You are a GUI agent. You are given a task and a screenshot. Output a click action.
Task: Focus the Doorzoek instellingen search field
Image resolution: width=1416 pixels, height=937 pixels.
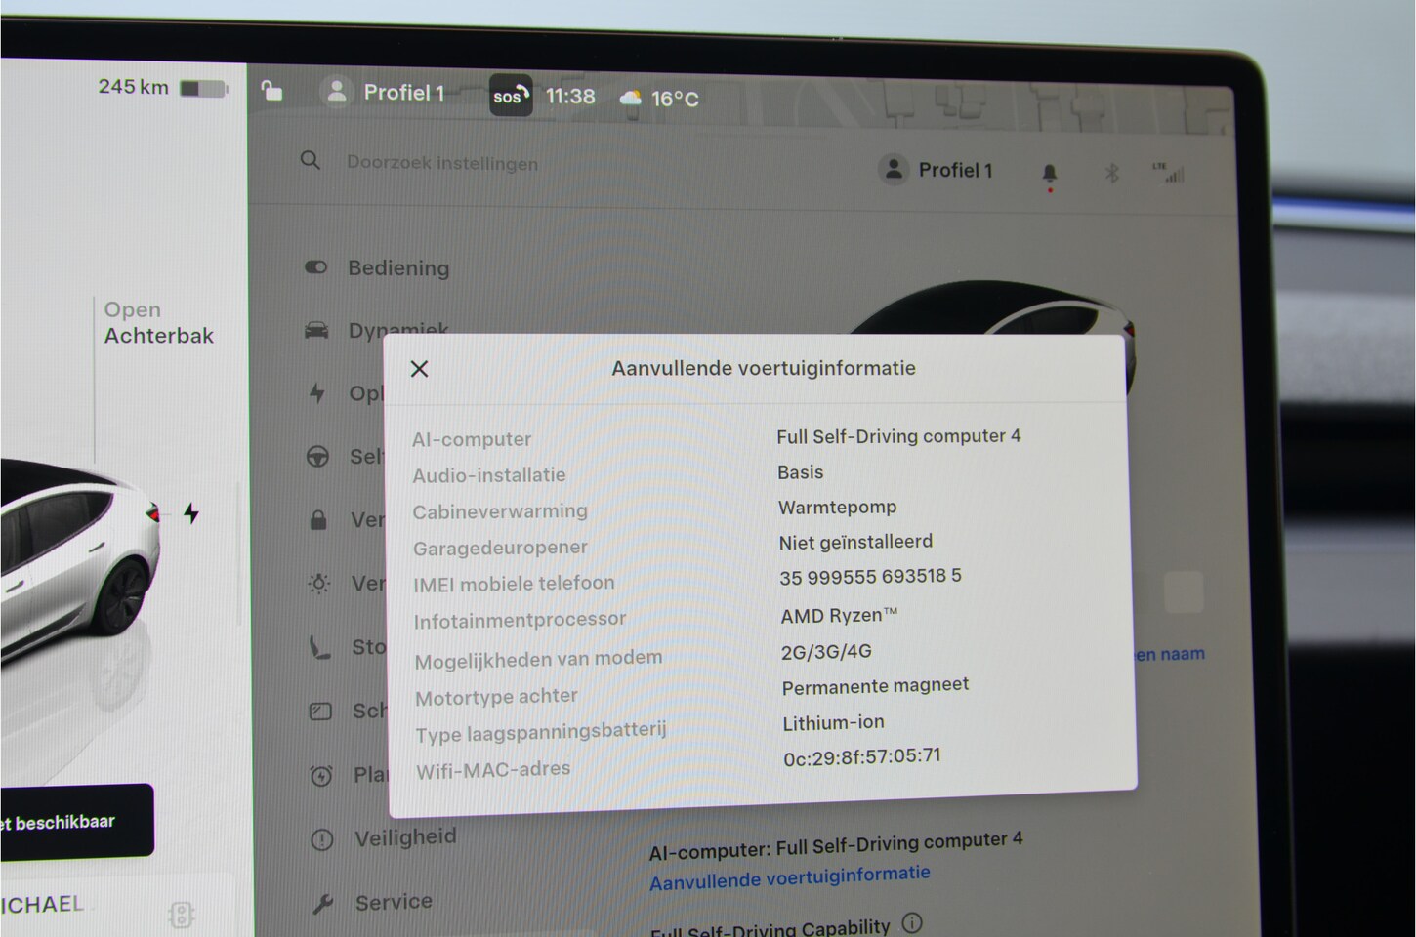click(442, 163)
